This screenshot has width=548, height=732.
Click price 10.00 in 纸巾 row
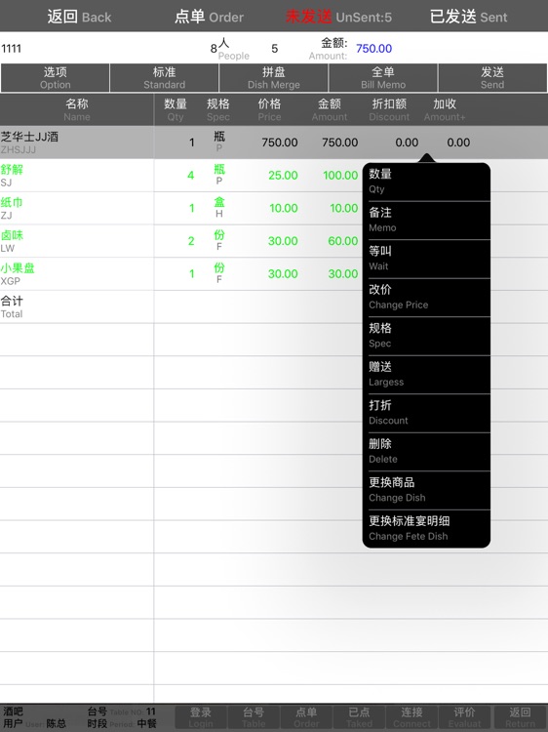[283, 208]
